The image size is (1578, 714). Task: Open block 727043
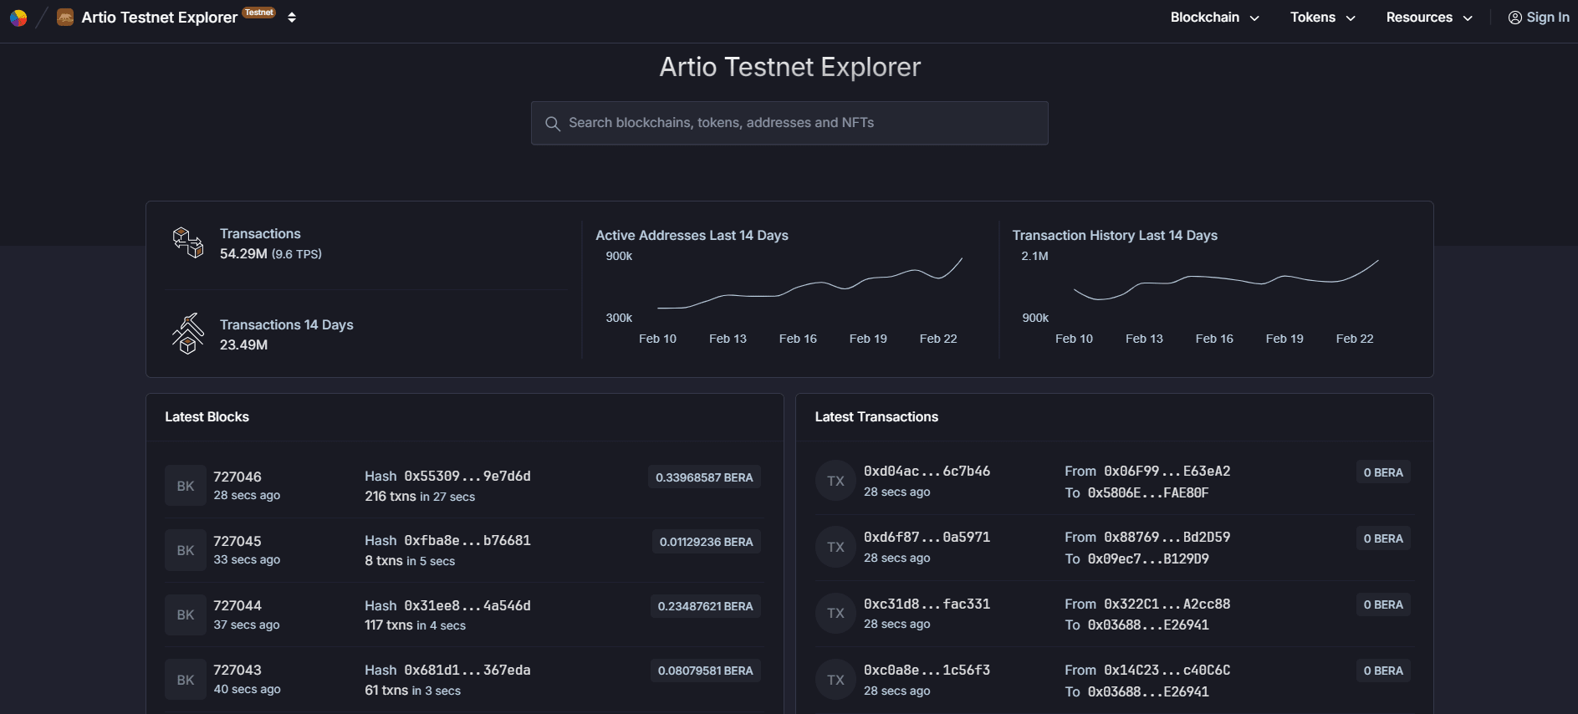237,670
